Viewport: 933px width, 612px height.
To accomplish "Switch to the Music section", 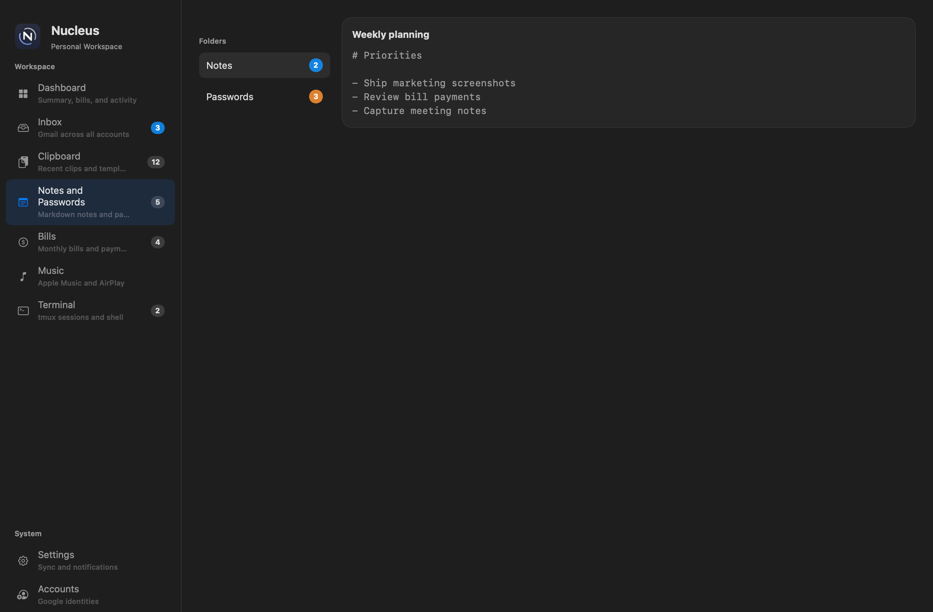I will [90, 276].
